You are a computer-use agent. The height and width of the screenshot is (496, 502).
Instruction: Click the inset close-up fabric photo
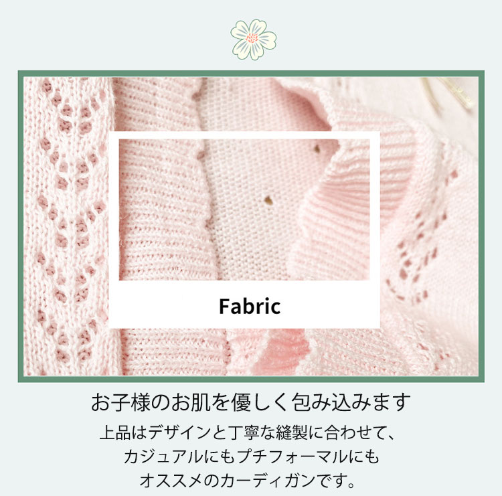coord(244,210)
